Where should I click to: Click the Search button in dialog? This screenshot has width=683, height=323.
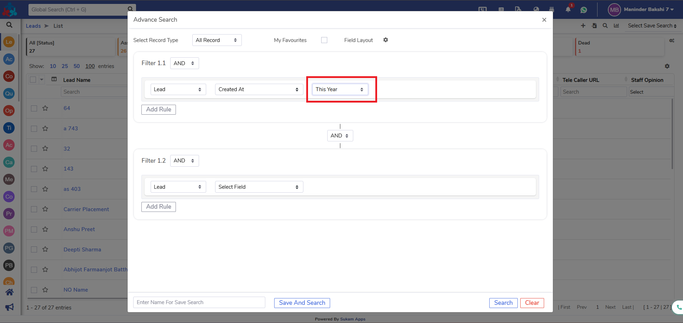[503, 303]
